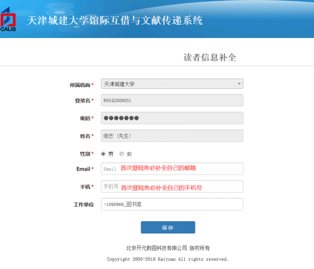Click the 工作单位 workplace input field
The width and height of the screenshot is (314, 269).
[172, 204]
